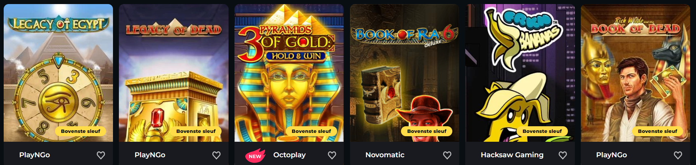The height and width of the screenshot is (165, 696).
Task: Click the pink NEW badge icon
Action: [255, 156]
